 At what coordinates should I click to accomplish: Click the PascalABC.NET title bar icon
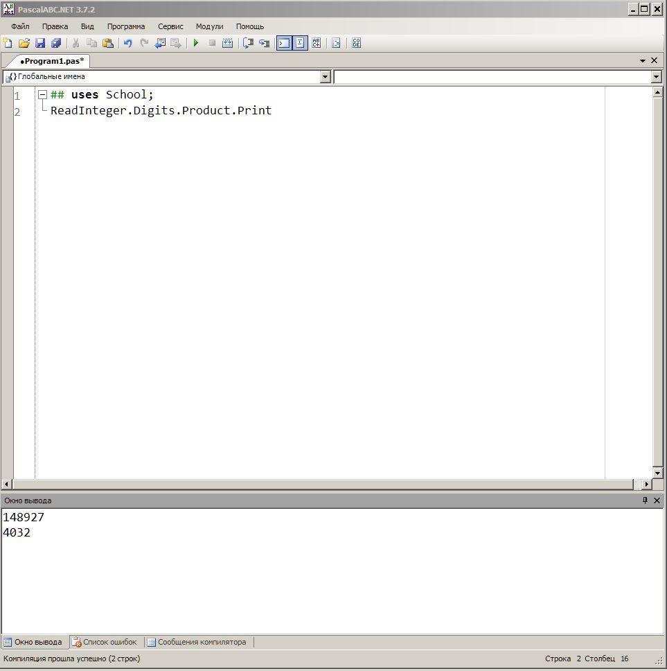(8, 8)
